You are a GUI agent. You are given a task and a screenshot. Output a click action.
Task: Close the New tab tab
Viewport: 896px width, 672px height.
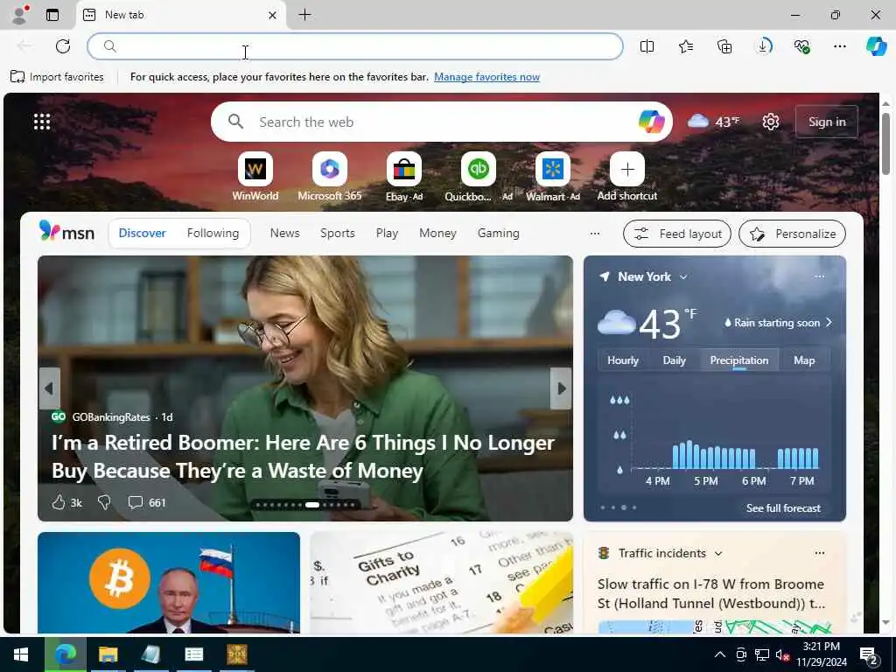[273, 16]
